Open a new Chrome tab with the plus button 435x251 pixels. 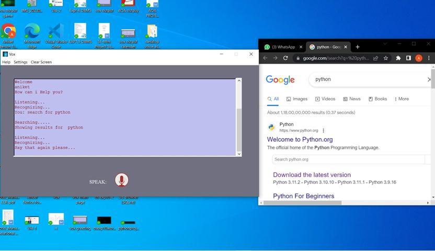point(358,47)
